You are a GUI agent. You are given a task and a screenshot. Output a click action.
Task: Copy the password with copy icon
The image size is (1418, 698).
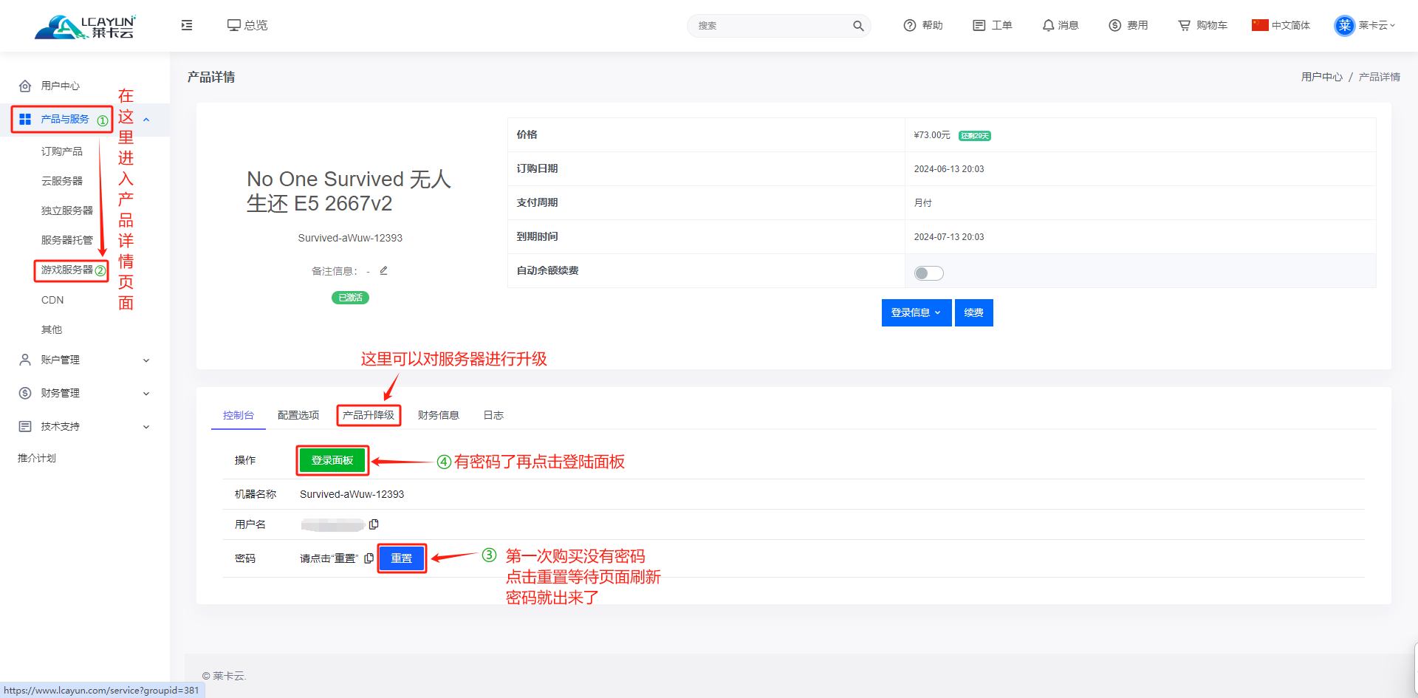coord(369,558)
